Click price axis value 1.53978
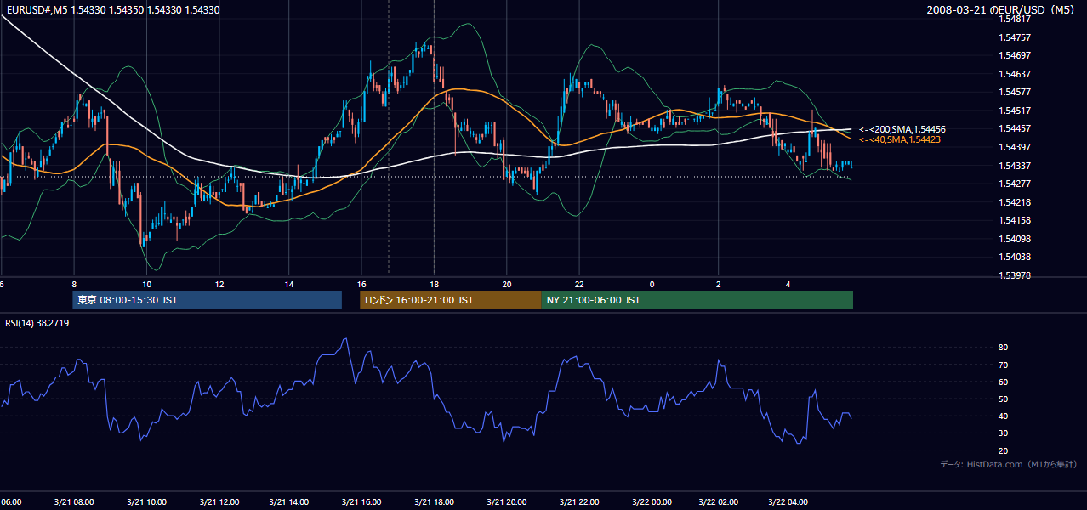Viewport: 1087px width, 510px height. (1016, 275)
